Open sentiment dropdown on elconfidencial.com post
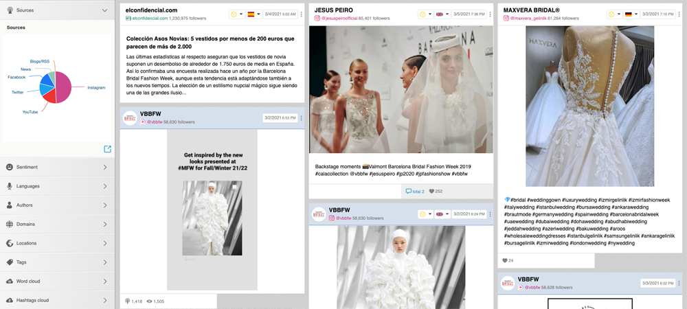 pos(236,14)
